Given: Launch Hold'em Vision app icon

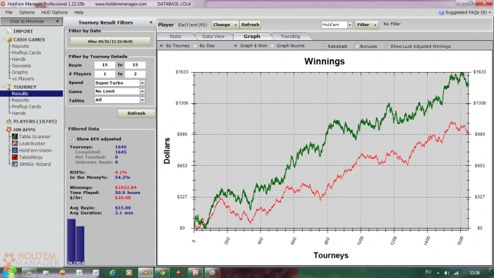Looking at the screenshot, I should [x=15, y=150].
